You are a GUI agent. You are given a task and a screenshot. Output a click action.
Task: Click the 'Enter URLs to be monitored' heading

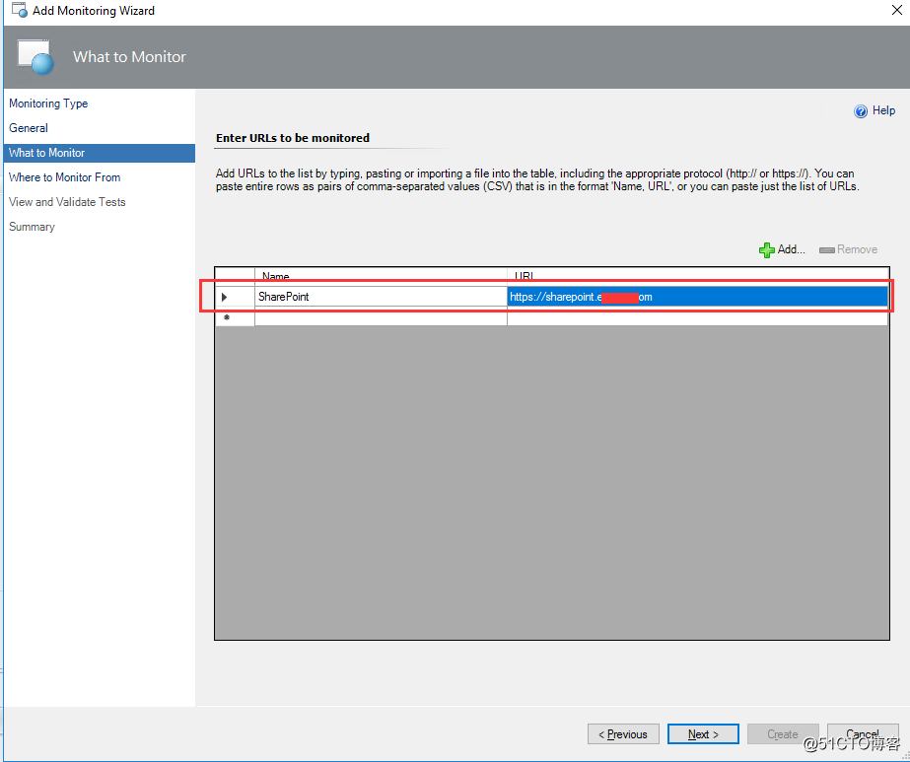point(293,138)
